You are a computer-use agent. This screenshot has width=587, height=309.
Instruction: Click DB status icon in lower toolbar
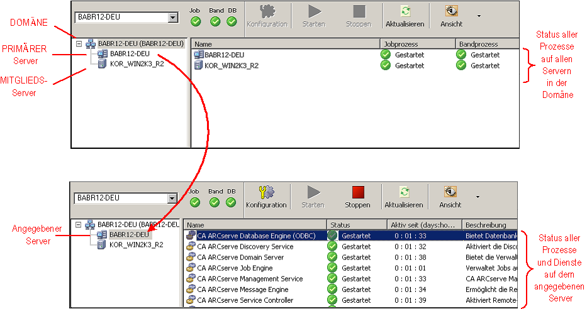(x=231, y=202)
